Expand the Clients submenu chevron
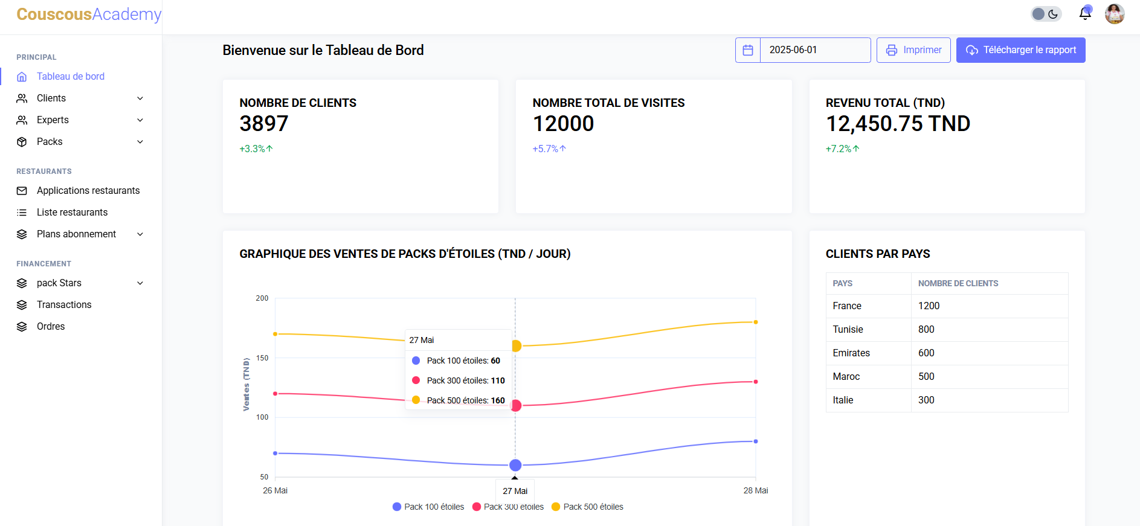1140x526 pixels. click(x=140, y=98)
